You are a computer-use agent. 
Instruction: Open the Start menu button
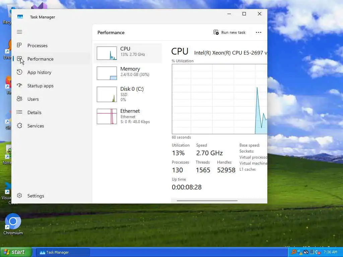coord(16,252)
